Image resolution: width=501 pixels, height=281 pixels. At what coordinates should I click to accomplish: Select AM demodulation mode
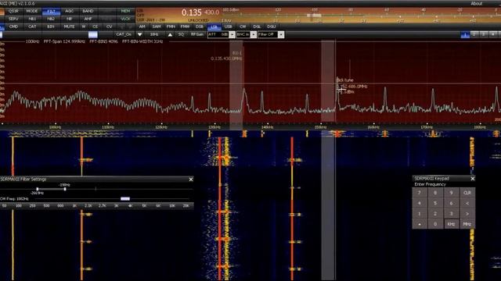tap(142, 27)
